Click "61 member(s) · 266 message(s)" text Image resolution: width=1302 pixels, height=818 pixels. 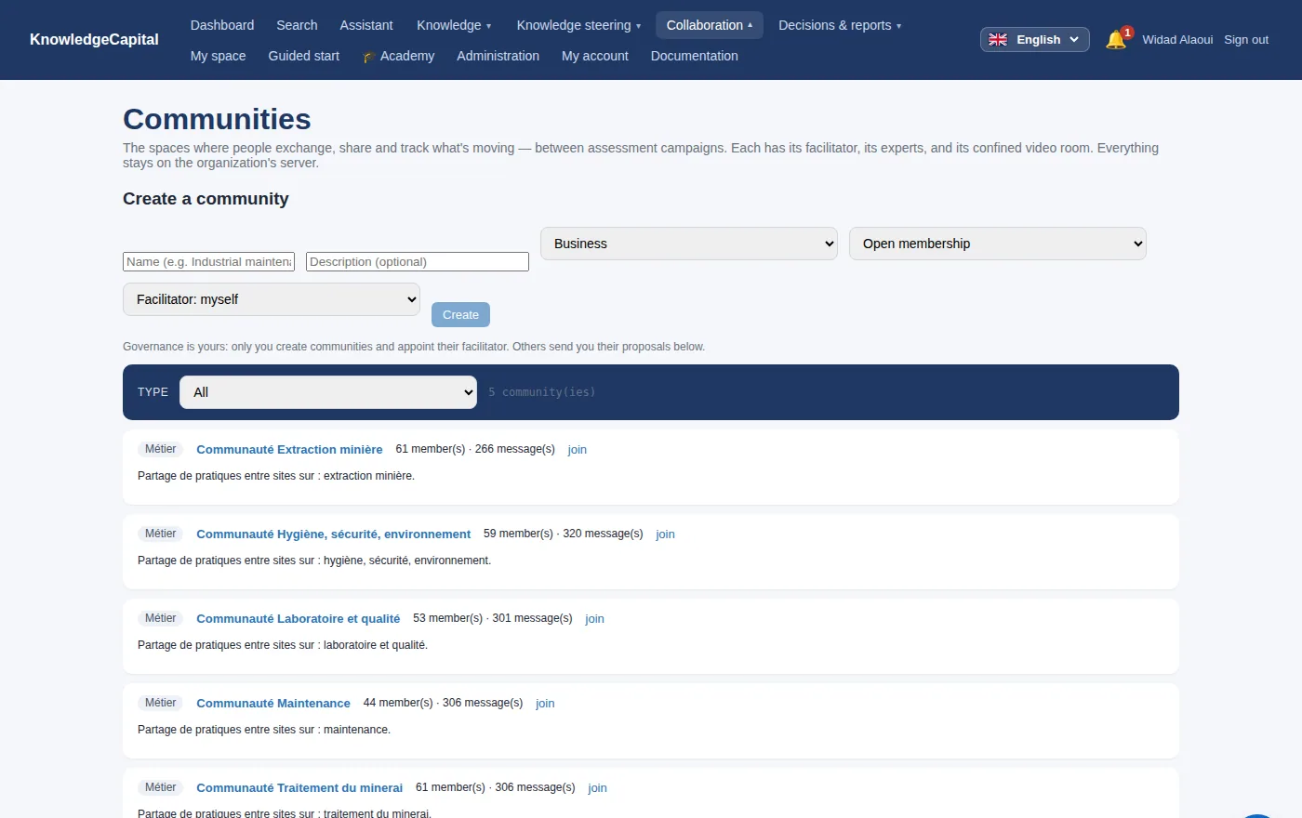pos(475,449)
